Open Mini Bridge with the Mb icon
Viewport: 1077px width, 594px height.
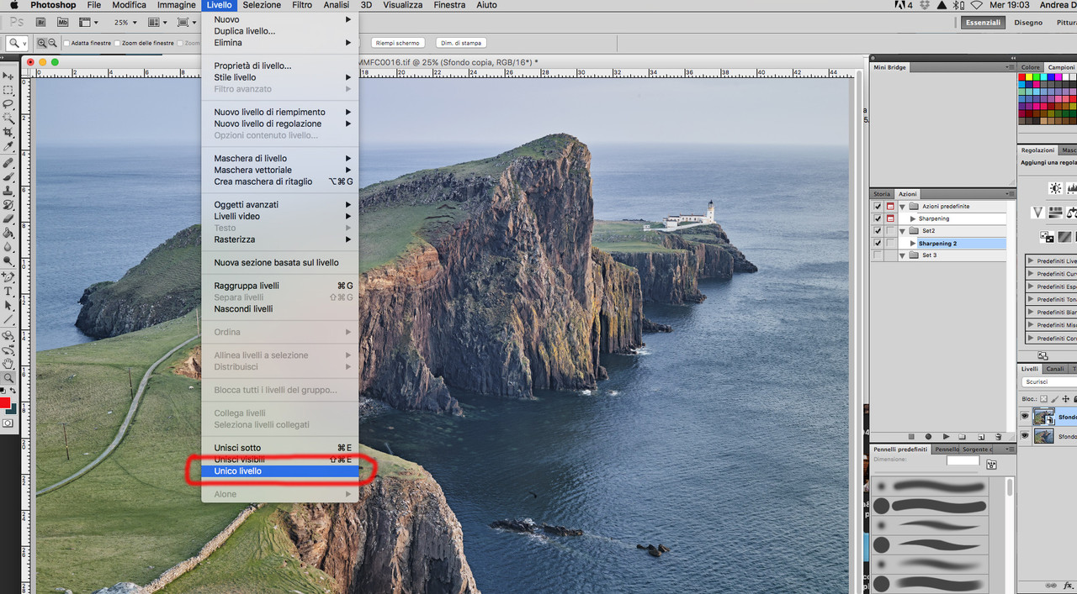click(x=62, y=22)
